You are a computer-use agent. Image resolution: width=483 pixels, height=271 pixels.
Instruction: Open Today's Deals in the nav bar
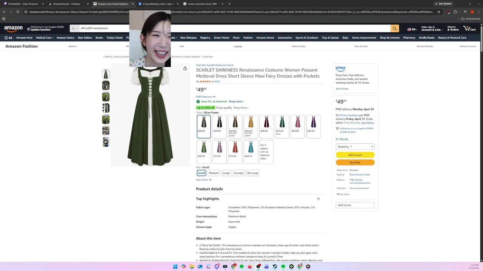[x=115, y=38]
